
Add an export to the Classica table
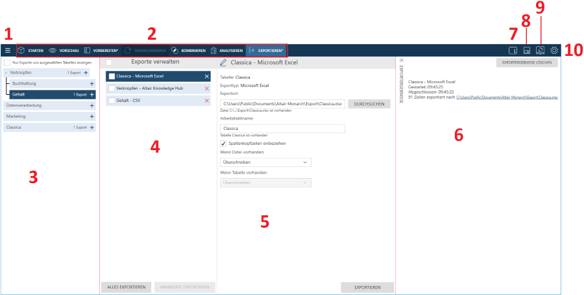tap(91, 127)
